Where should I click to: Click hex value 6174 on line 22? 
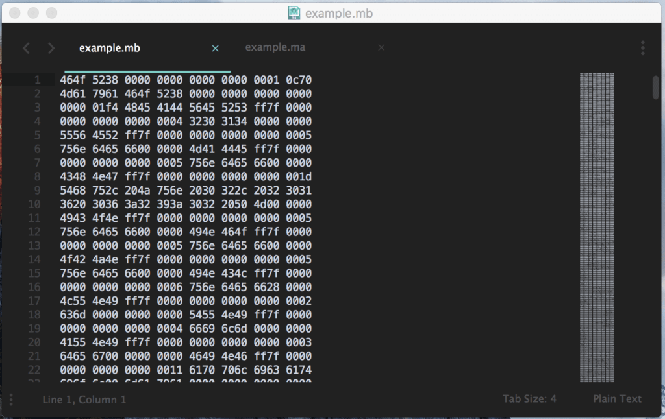tap(299, 370)
